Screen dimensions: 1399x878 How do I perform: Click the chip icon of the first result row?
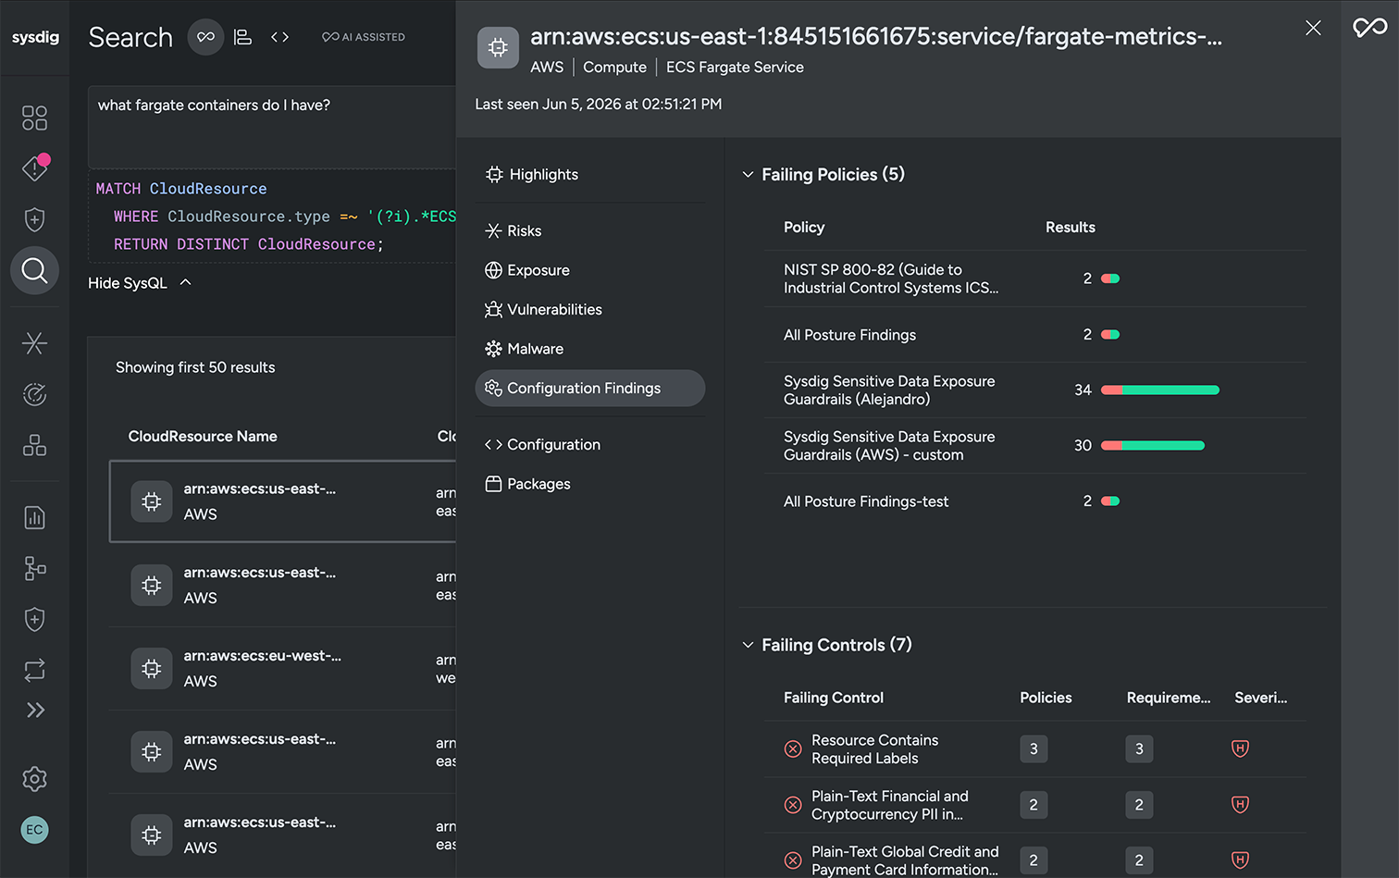pyautogui.click(x=152, y=501)
